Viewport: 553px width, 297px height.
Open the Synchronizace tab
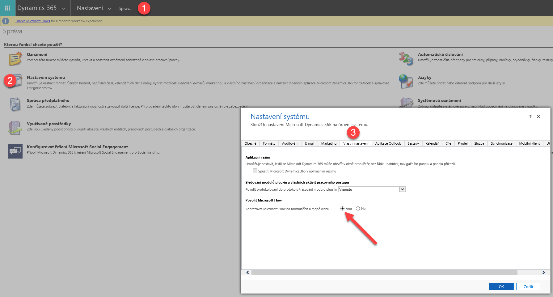click(x=502, y=143)
